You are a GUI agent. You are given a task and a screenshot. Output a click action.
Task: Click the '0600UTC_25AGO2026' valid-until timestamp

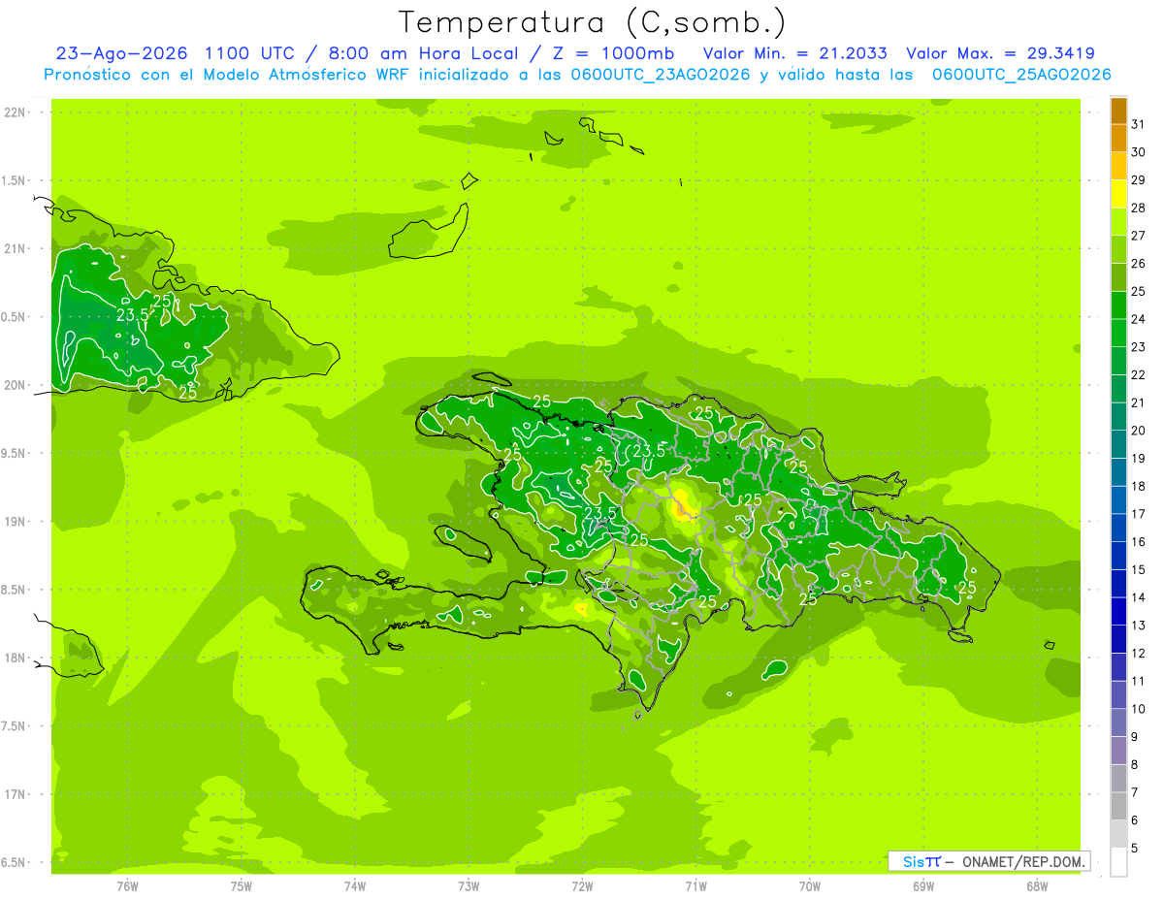(x=1021, y=75)
